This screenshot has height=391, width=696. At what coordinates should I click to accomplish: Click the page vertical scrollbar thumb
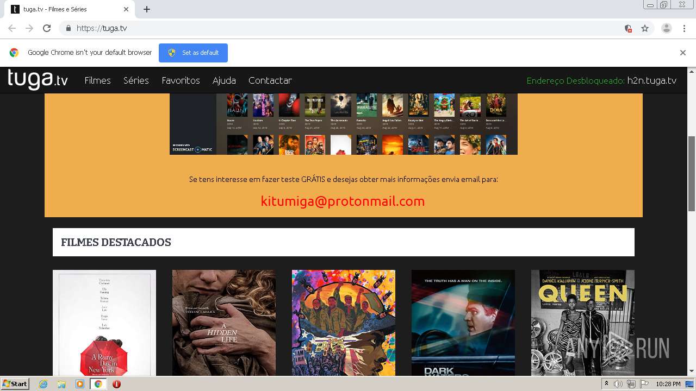(692, 174)
